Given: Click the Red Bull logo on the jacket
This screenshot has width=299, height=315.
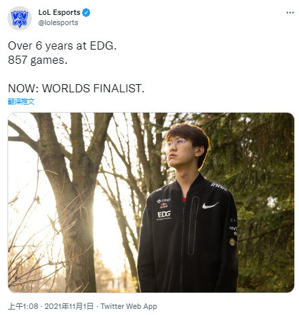Looking at the screenshot, I should [x=164, y=206].
